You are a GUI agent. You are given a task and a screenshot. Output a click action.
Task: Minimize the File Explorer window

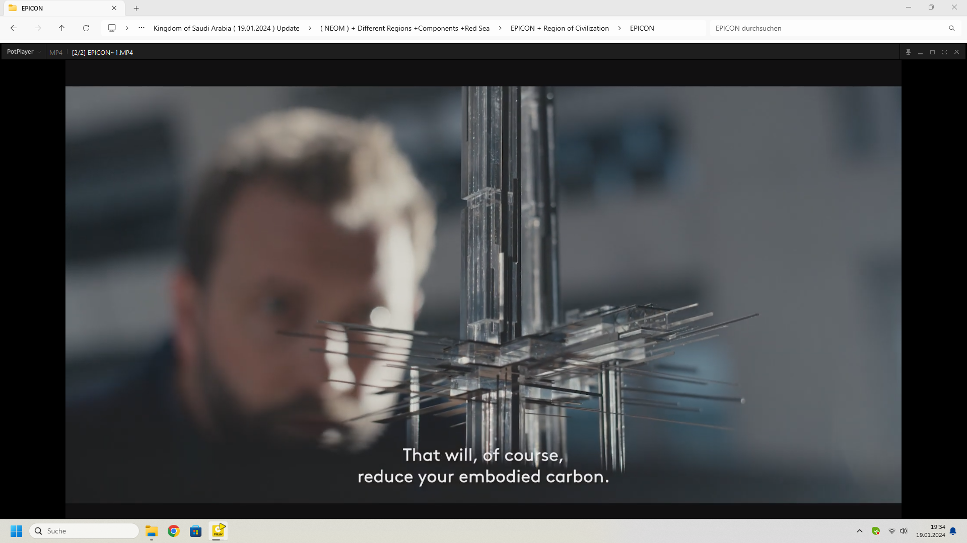click(909, 8)
